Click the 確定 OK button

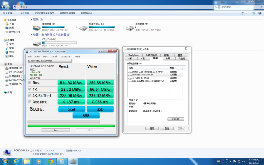coord(152,128)
